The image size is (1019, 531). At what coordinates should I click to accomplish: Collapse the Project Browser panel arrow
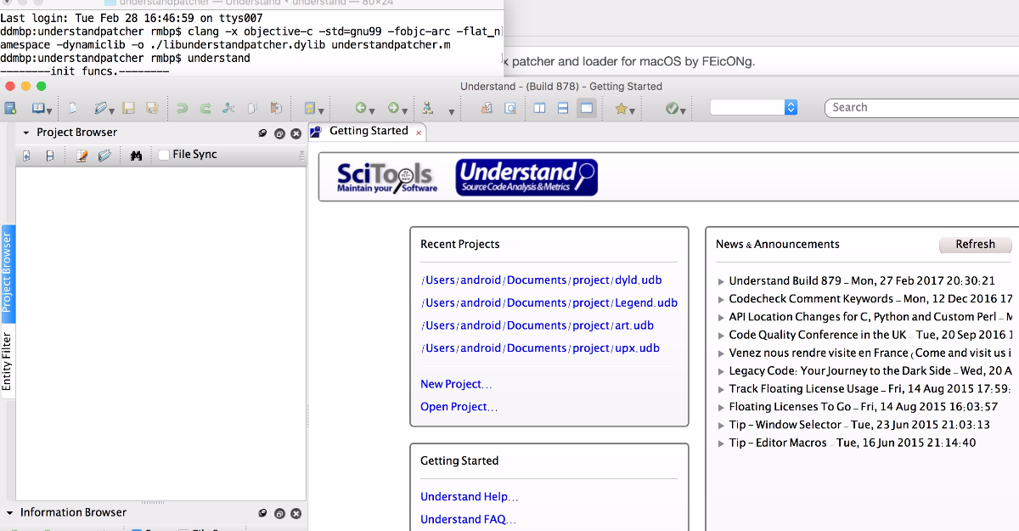26,133
